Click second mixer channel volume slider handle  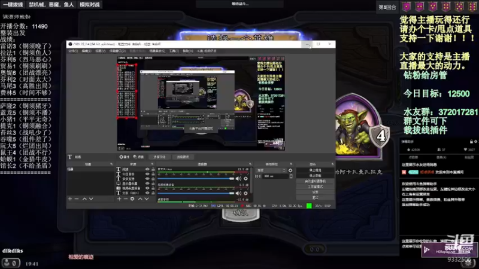point(232,193)
